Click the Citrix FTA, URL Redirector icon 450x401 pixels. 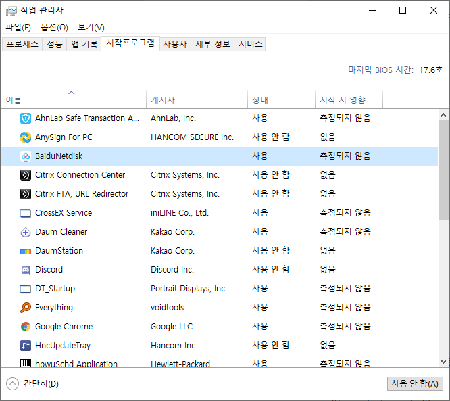click(26, 194)
